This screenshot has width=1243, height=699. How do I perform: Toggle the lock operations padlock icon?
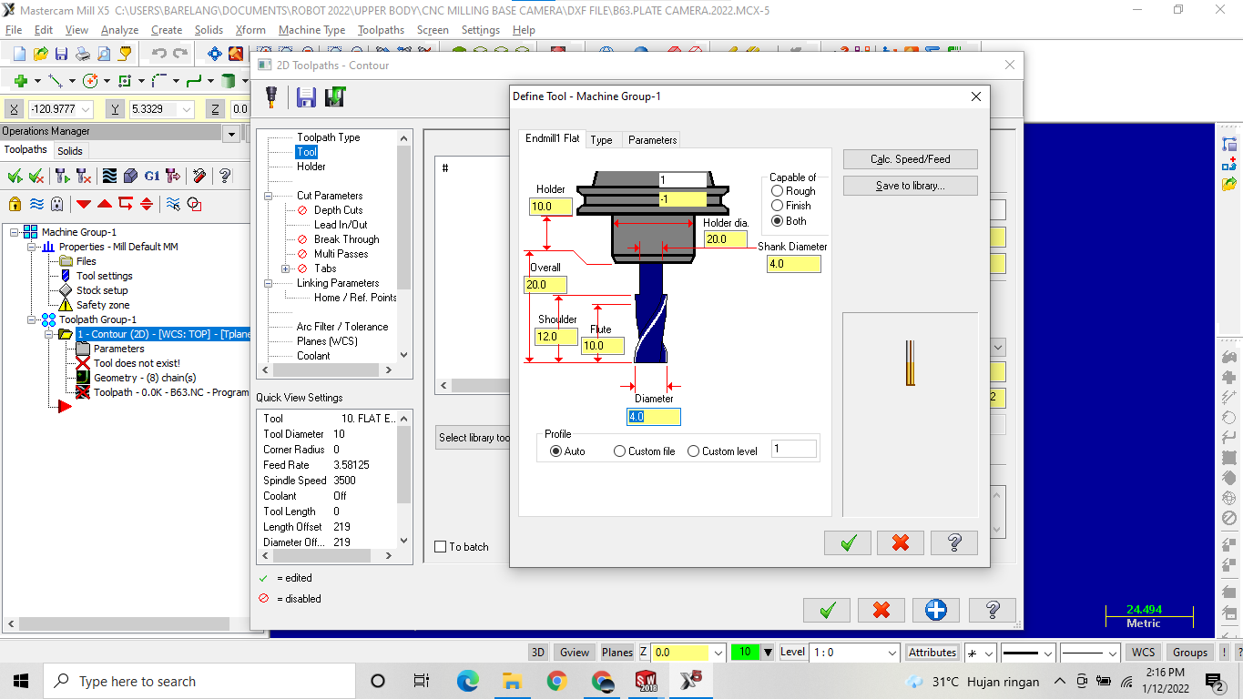tap(15, 204)
